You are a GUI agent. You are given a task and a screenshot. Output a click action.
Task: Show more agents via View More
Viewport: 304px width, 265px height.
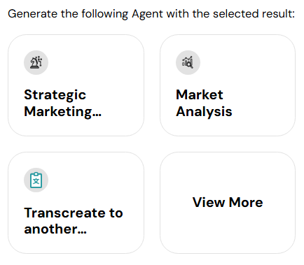coord(228,202)
